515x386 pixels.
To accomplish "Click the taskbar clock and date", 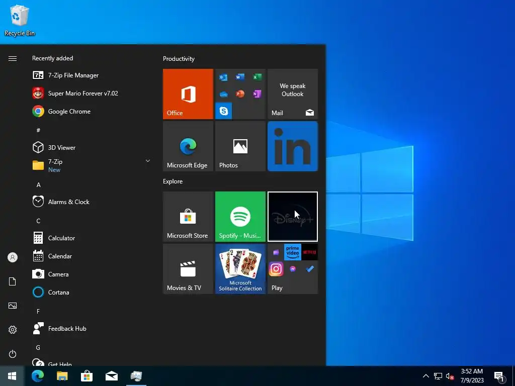I will [472, 376].
